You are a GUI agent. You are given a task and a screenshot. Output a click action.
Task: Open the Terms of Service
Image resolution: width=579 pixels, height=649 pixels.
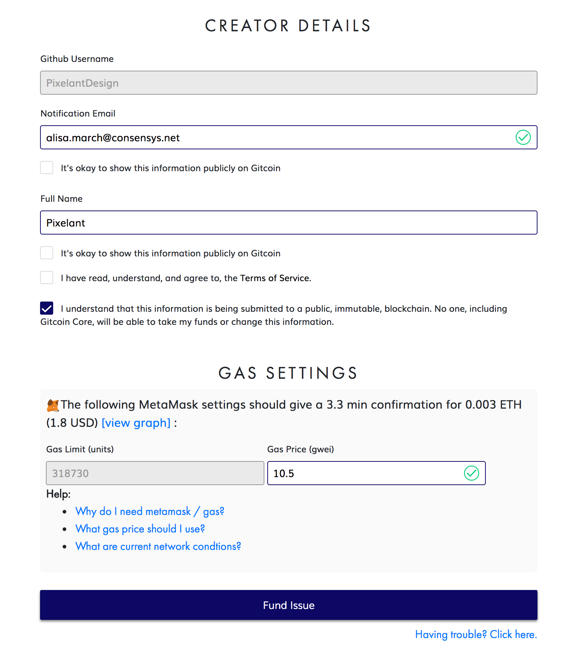click(273, 278)
